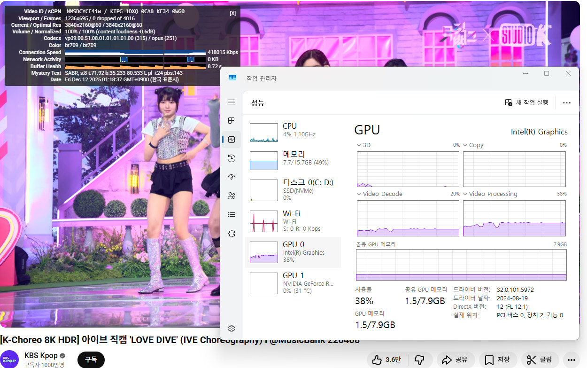The height and width of the screenshot is (368, 587).
Task: Open the KBS Kpop channel avatar
Action: point(9,360)
